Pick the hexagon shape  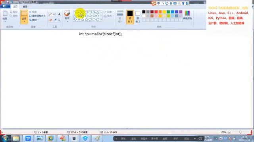[87, 16]
